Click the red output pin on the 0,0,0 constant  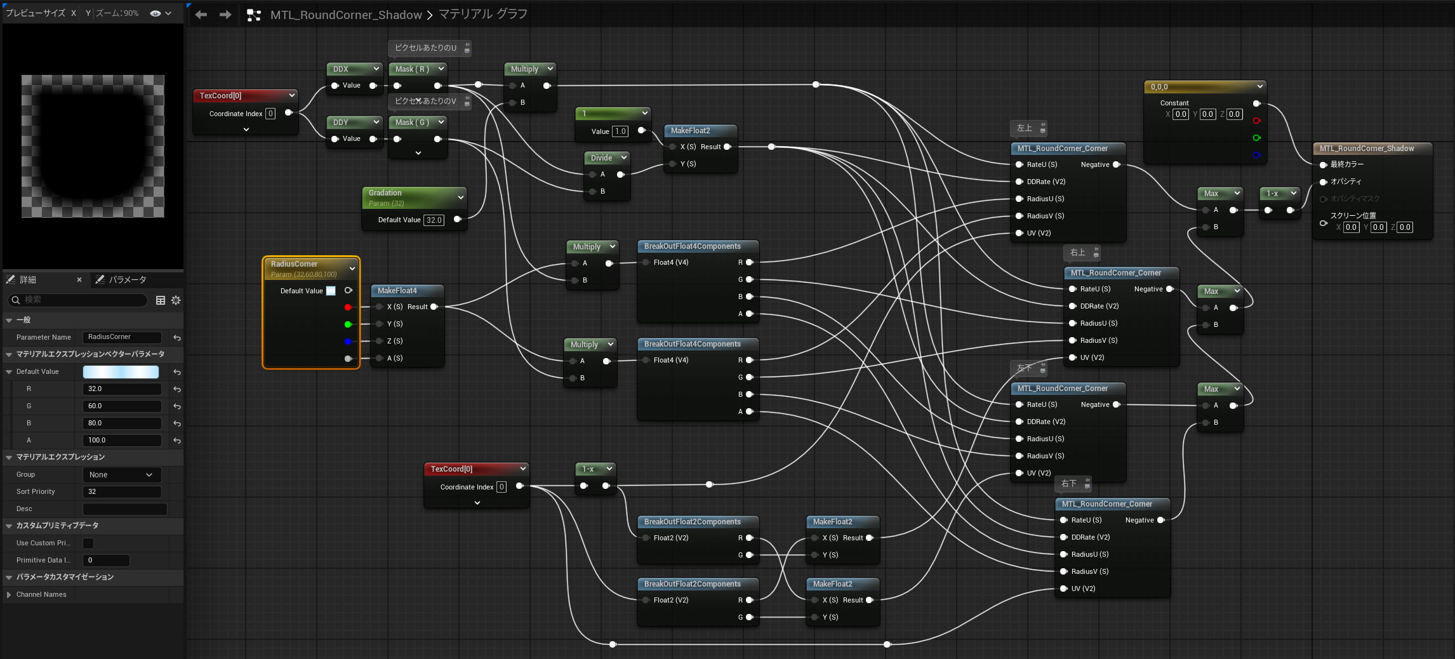pyautogui.click(x=1256, y=121)
